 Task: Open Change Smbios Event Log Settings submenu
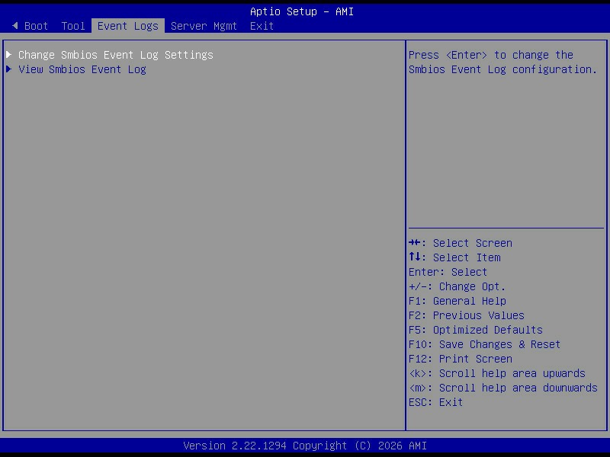[x=116, y=55]
